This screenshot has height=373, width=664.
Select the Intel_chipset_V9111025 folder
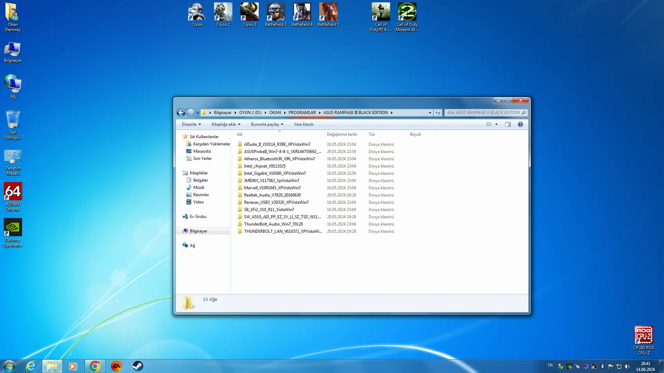(265, 166)
